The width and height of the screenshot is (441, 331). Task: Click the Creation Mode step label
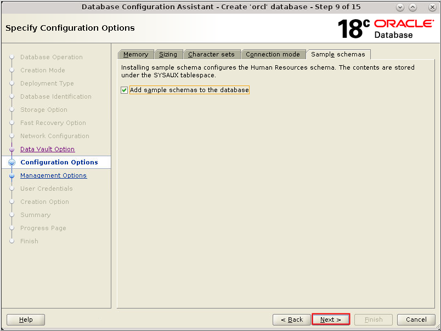[x=43, y=70]
